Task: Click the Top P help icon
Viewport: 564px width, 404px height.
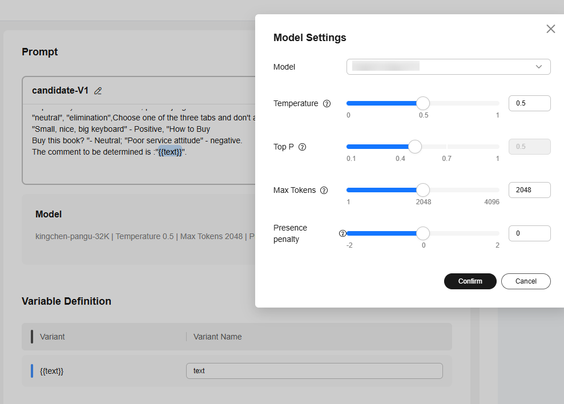Action: point(303,147)
